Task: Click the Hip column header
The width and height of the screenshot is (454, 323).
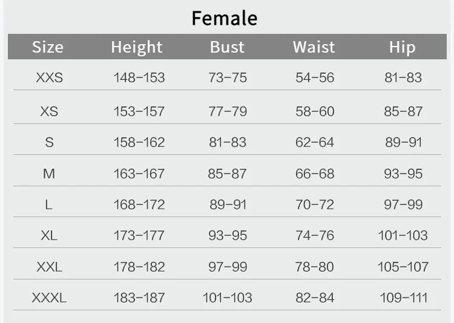Action: (x=402, y=47)
